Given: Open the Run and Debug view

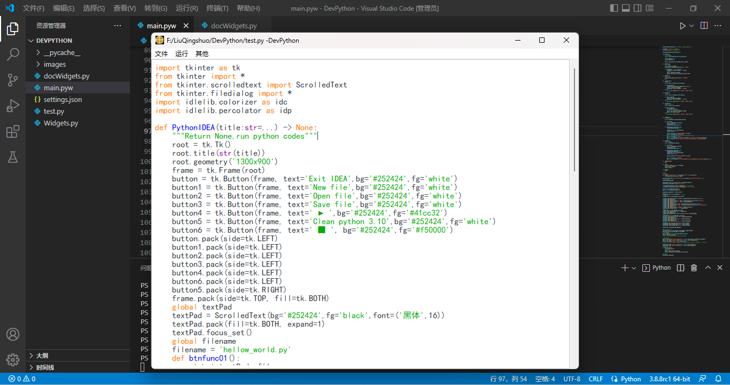Looking at the screenshot, I should [x=13, y=106].
